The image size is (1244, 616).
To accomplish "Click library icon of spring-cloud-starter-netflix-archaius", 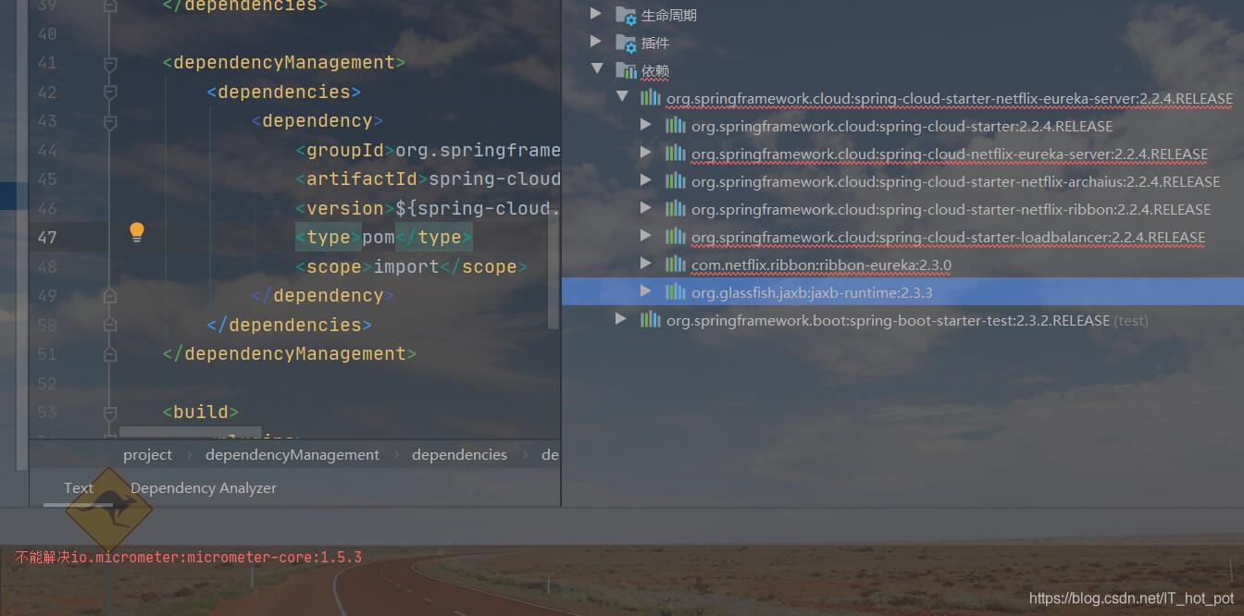I will (x=676, y=181).
